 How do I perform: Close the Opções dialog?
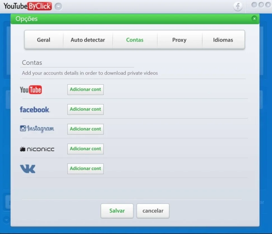coord(254,18)
